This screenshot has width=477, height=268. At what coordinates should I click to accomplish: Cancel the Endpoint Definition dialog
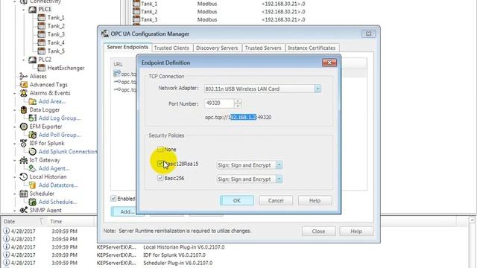coord(276,200)
